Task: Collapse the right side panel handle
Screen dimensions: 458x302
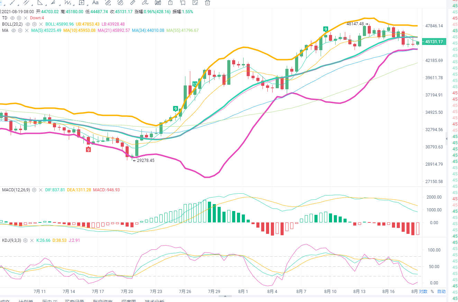Action: 446,138
